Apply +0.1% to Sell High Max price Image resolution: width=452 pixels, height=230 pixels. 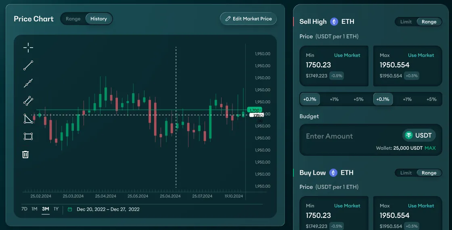383,99
